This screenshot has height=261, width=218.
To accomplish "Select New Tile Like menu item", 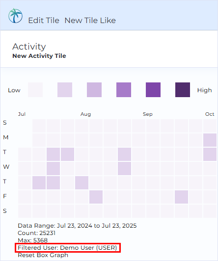I will (x=90, y=21).
